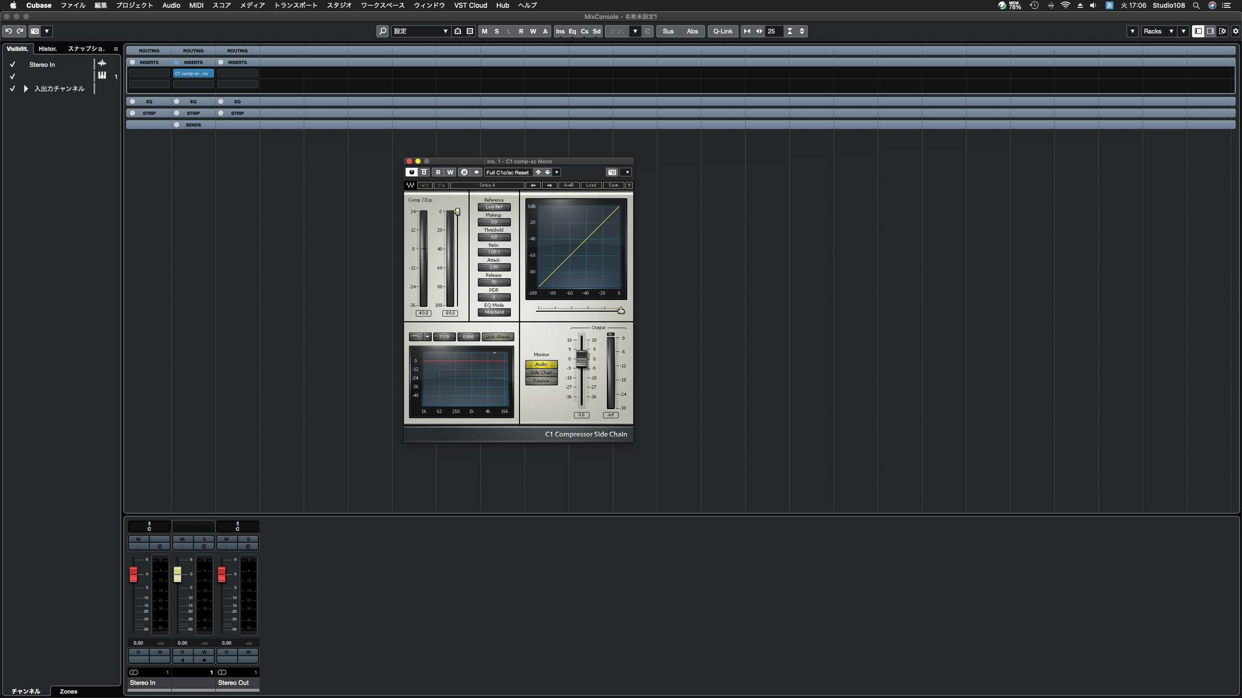Open the Audio menu in the menu bar
Image resolution: width=1242 pixels, height=698 pixels.
click(171, 5)
